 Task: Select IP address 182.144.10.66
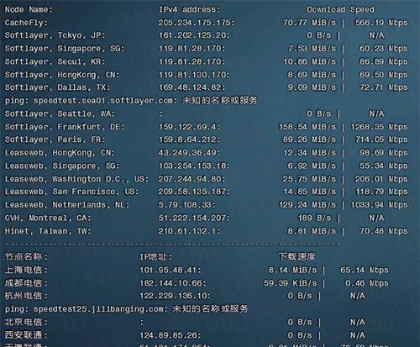[x=171, y=283]
